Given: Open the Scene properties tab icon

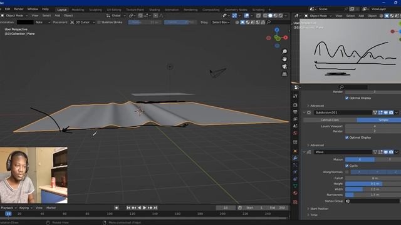Looking at the screenshot, I should pyautogui.click(x=295, y=126).
